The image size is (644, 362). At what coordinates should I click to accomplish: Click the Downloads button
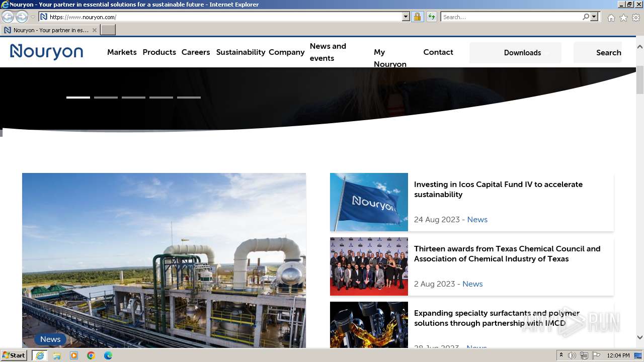tap(515, 53)
